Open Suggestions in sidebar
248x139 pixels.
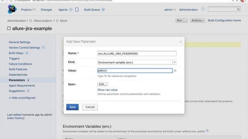tap(17, 91)
